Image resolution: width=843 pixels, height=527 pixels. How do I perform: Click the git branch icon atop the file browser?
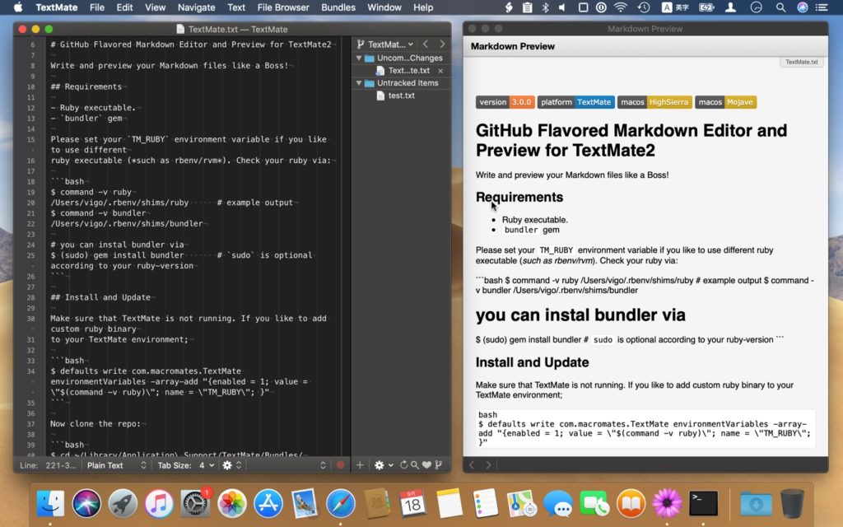pos(360,44)
